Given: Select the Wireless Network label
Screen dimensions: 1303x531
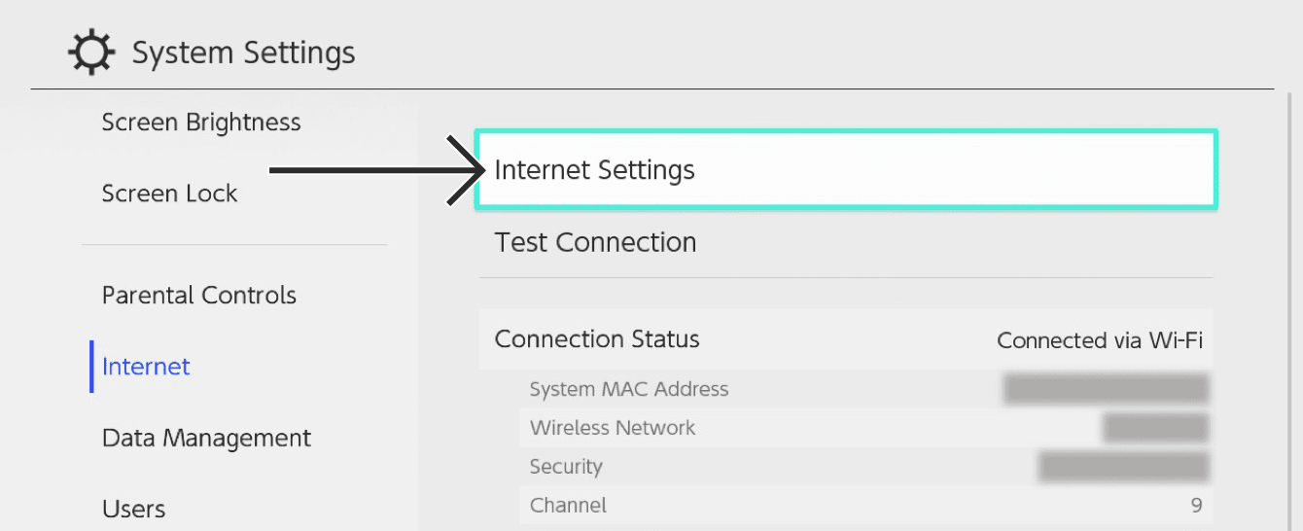Looking at the screenshot, I should (613, 428).
